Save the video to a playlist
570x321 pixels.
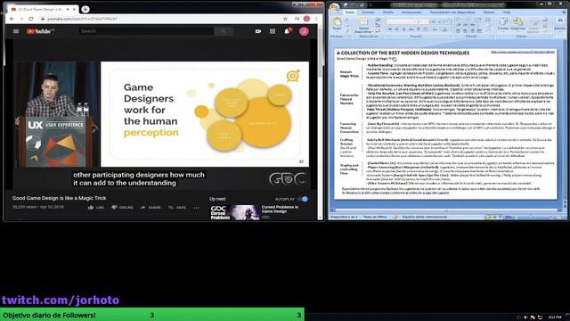(177, 208)
